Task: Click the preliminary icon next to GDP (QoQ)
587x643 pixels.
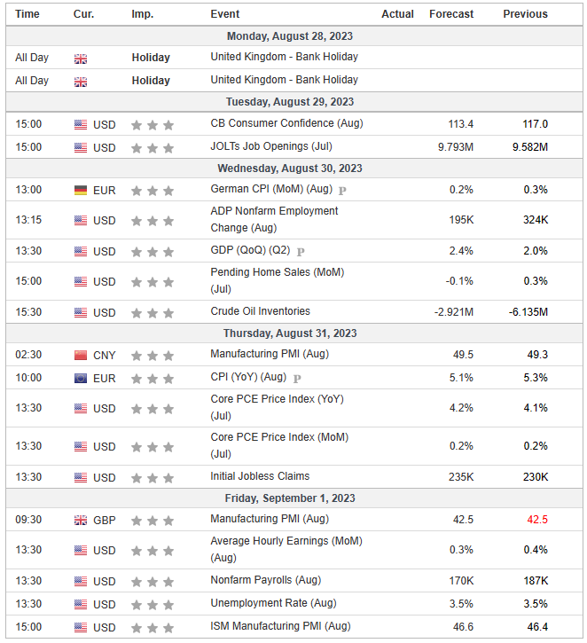Action: [301, 252]
